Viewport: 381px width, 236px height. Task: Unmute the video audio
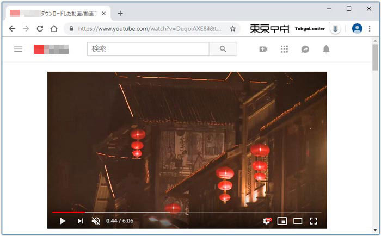coord(96,221)
